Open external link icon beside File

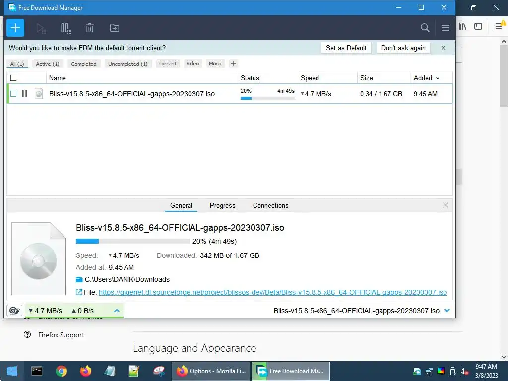point(79,292)
